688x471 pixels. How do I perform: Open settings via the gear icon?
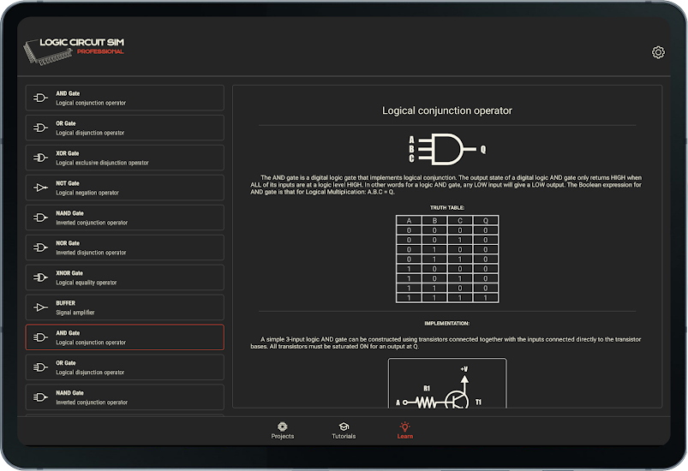[x=658, y=52]
